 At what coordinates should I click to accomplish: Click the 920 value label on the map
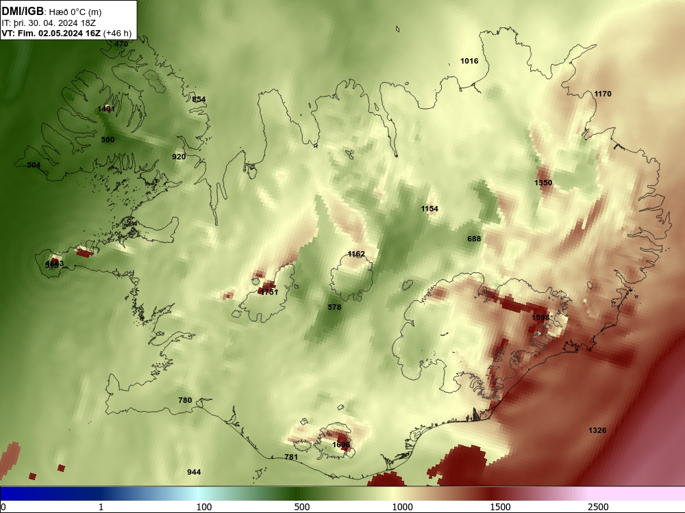click(x=179, y=157)
